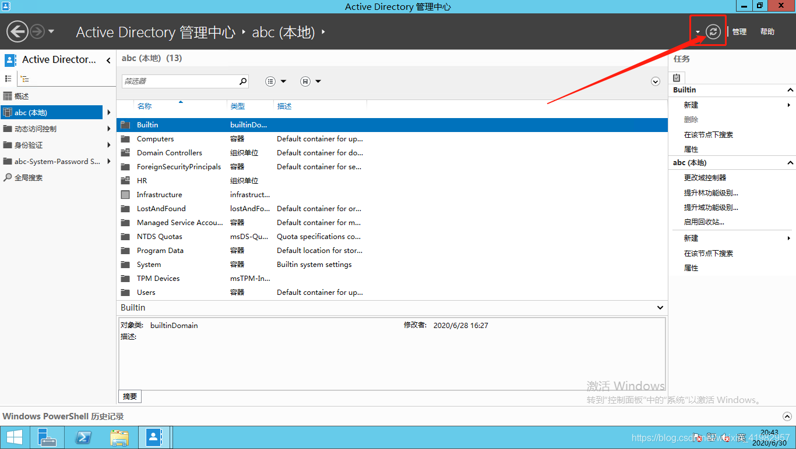Click 启用回收站... task
The height and width of the screenshot is (449, 796).
[704, 222]
